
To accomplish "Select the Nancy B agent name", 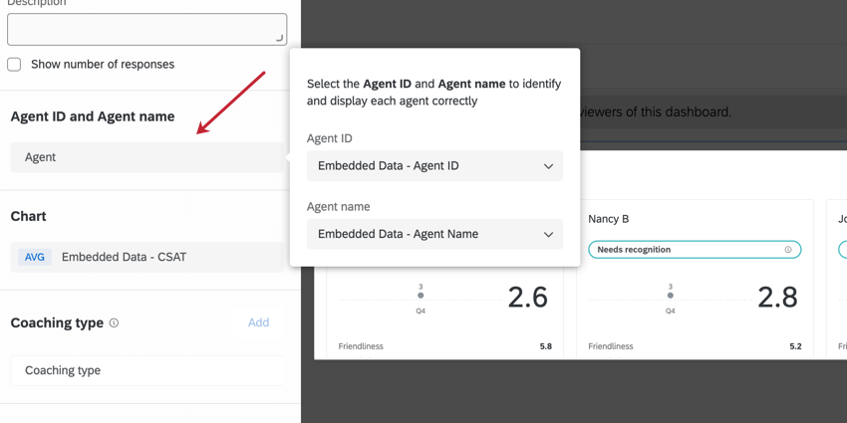I will coord(609,219).
